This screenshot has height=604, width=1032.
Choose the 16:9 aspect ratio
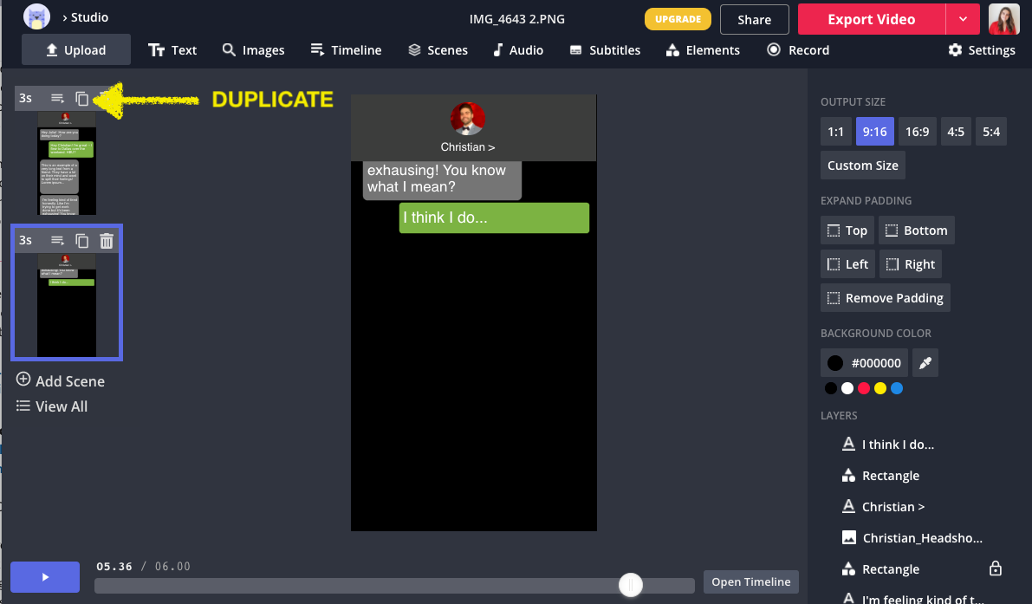click(x=917, y=132)
